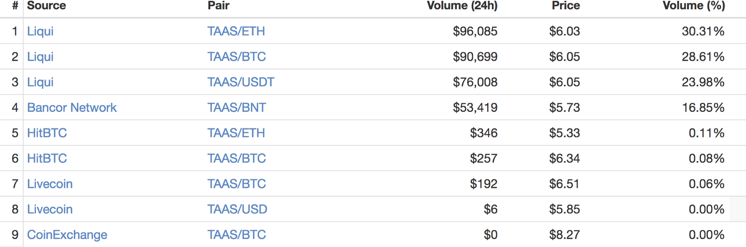This screenshot has width=746, height=247.
Task: Click the Liqui link in row 1
Action: coord(40,31)
